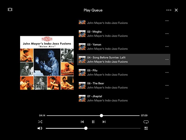Screen dimensions: 186x140
Task: Open options for 03 - Yaman
Action: (x=167, y=46)
